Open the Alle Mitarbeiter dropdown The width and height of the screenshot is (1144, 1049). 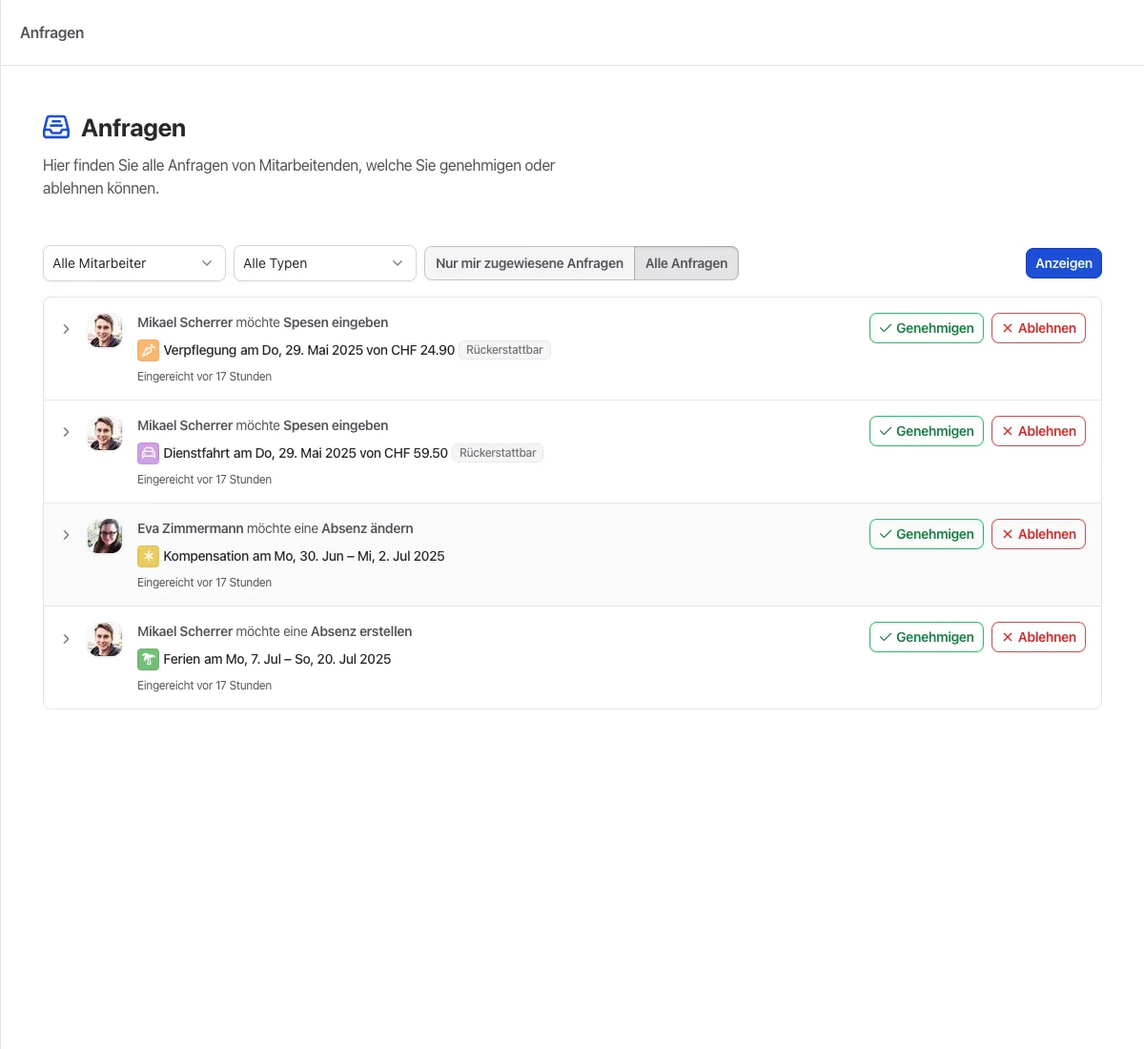click(x=133, y=263)
